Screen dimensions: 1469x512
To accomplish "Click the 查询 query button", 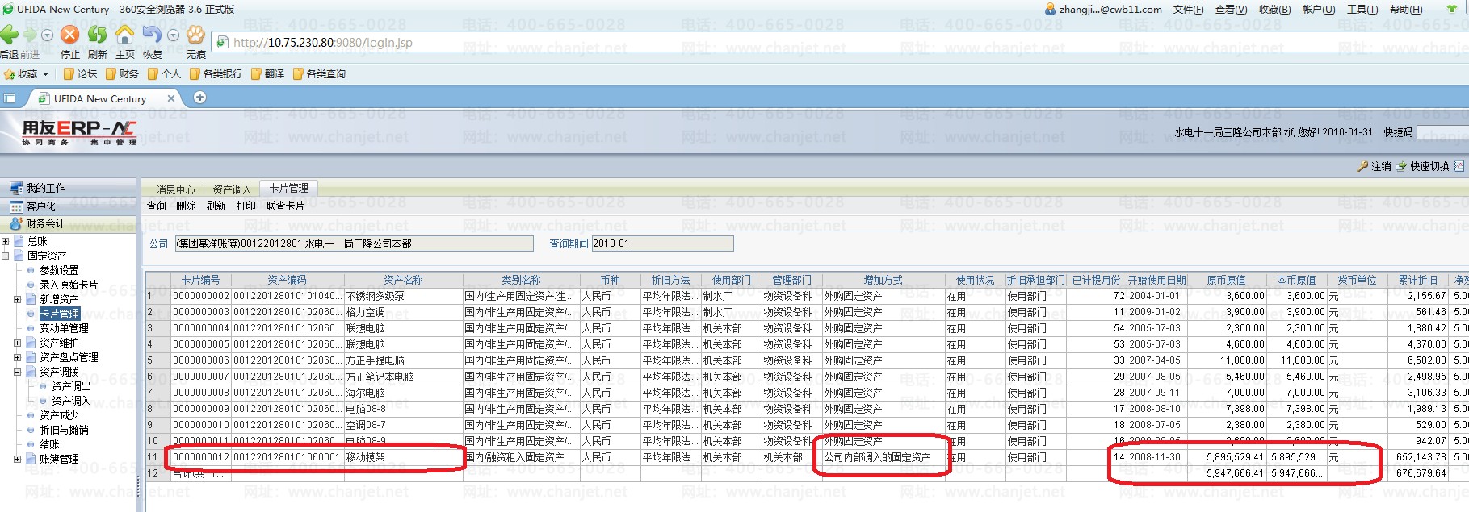I will click(x=156, y=206).
